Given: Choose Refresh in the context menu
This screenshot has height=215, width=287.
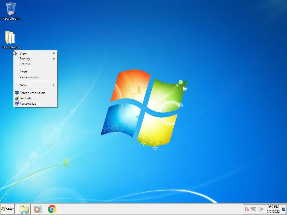Looking at the screenshot, I should [35, 64].
